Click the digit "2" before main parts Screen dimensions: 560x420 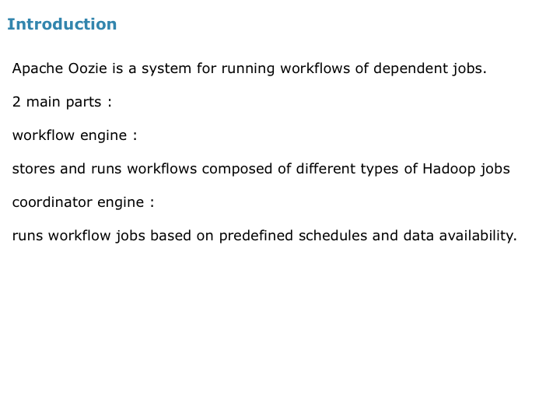tap(16, 102)
